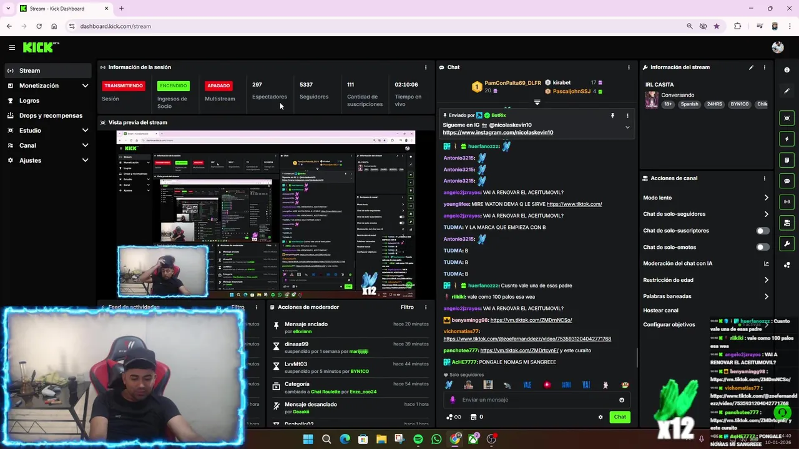Click the Enviar un mensaje input field
Viewport: 799px width, 449px height.
pyautogui.click(x=537, y=400)
